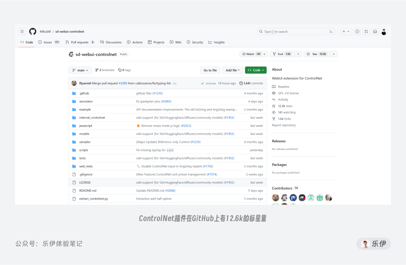Click the GPL-3.0 license scale icon
Image resolution: width=406 pixels, height=265 pixels.
click(x=275, y=93)
